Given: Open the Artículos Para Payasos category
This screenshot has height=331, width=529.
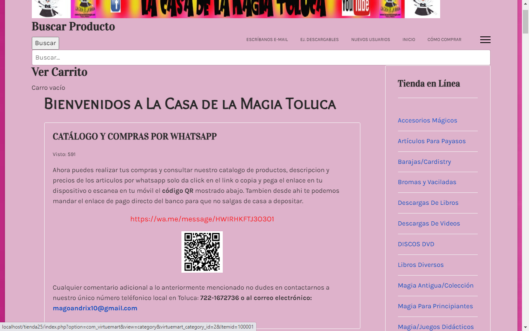Looking at the screenshot, I should coord(431,141).
